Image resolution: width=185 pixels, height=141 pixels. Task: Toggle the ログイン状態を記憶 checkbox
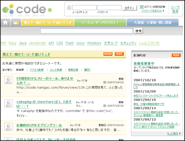pos(142,7)
